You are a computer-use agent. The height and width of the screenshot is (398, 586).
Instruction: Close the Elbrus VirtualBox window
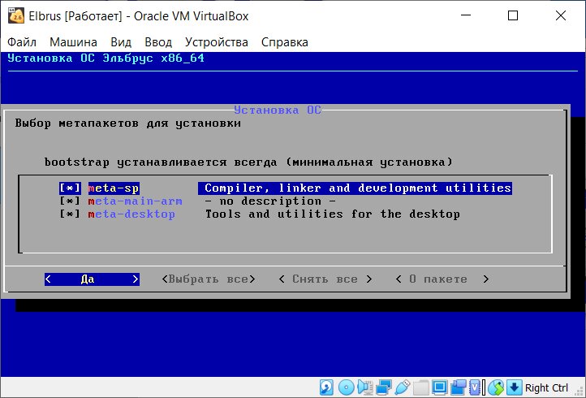point(561,15)
